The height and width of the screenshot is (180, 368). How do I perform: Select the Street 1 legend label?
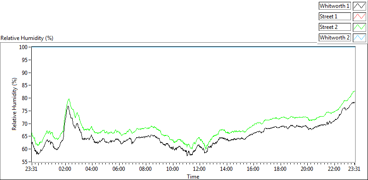pos(334,17)
